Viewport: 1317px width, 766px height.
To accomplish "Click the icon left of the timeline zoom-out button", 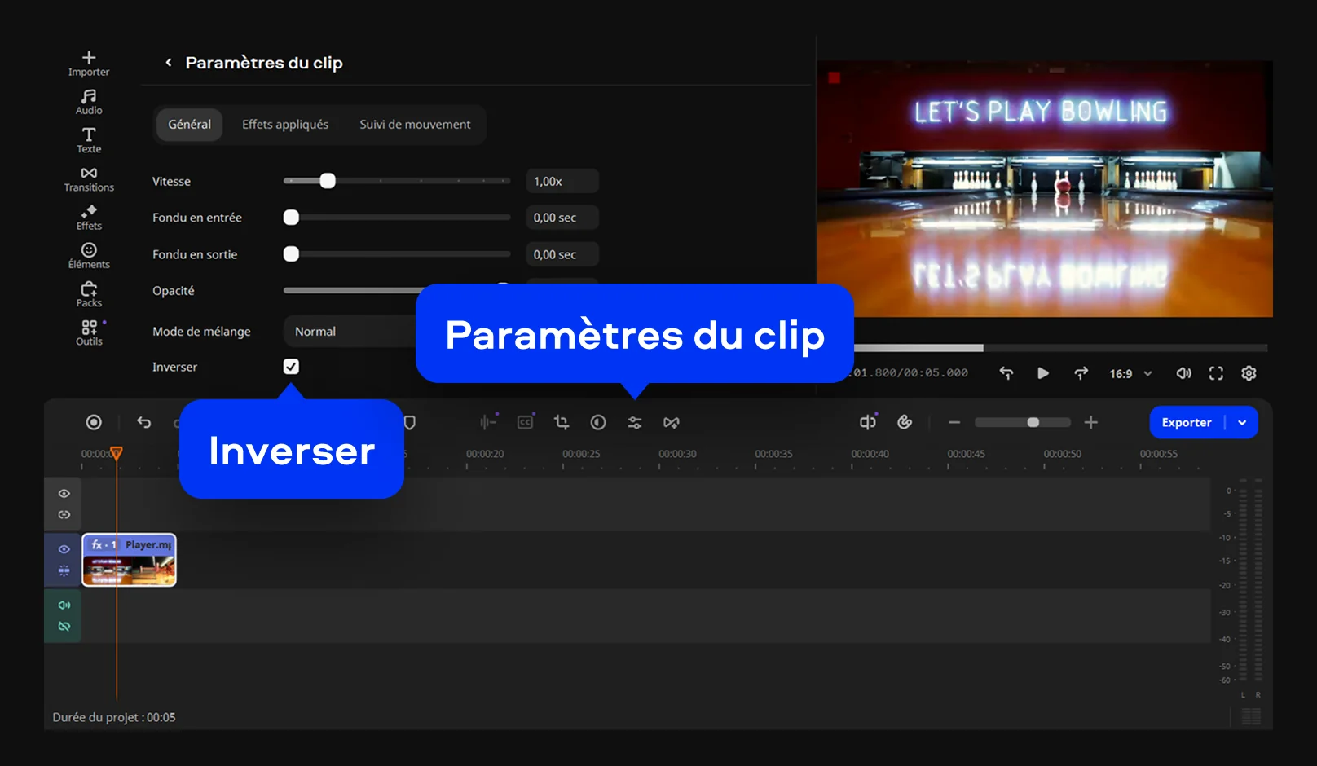I will click(x=905, y=422).
